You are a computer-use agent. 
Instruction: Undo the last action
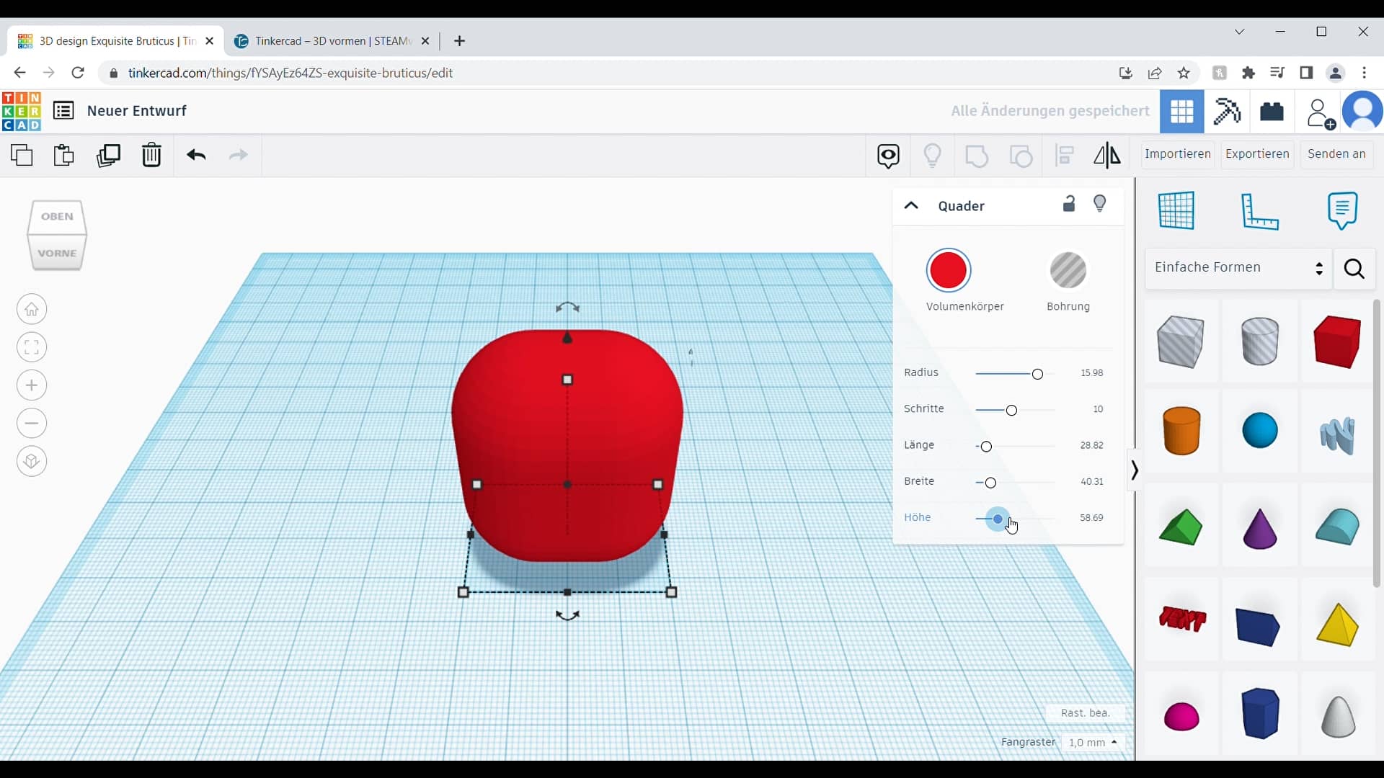pyautogui.click(x=196, y=155)
